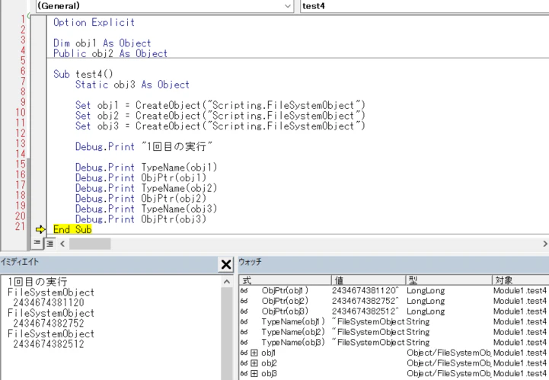The width and height of the screenshot is (549, 380).
Task: Close the Immediate window
Action: click(x=226, y=264)
